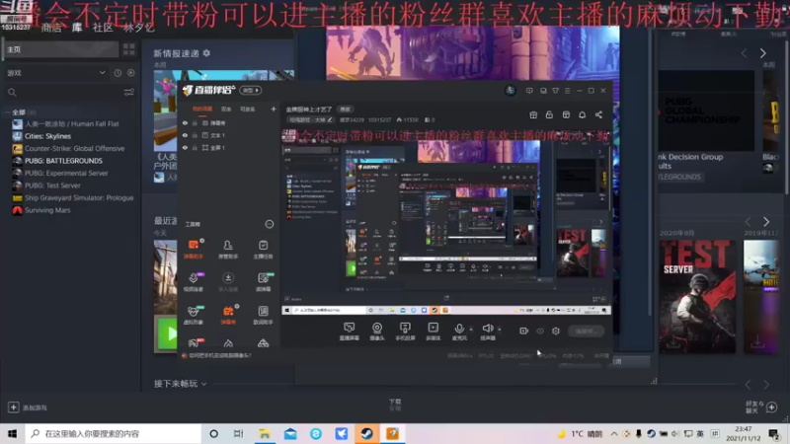Click the speaker icon in streaming app
Image resolution: width=790 pixels, height=444 pixels.
(488, 330)
